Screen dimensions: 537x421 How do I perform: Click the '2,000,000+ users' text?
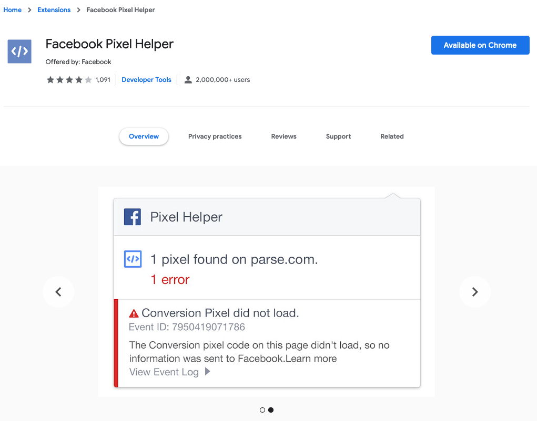pyautogui.click(x=222, y=80)
